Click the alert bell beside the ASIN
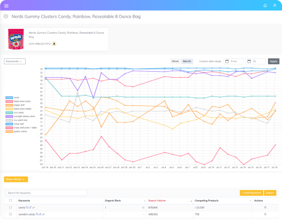The image size is (282, 220). point(54,44)
